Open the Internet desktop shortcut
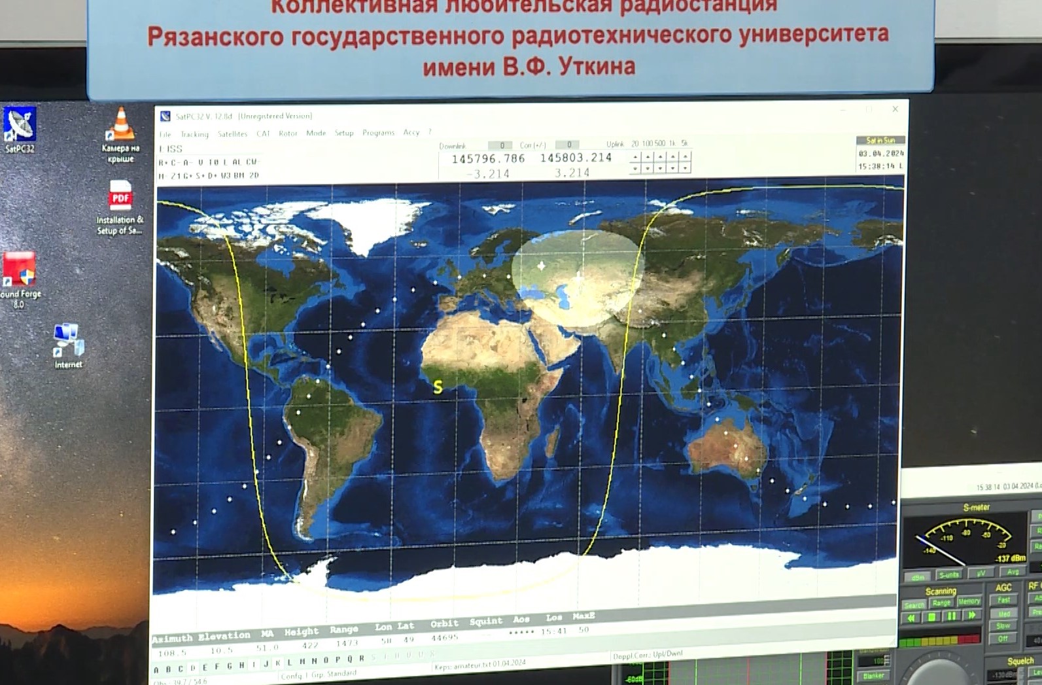Screen dimensions: 1042x685 [68, 346]
